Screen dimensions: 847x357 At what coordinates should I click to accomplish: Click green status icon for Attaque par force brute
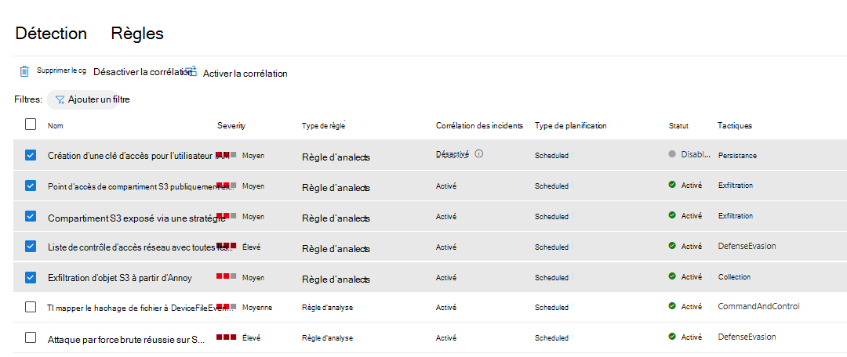pos(672,337)
